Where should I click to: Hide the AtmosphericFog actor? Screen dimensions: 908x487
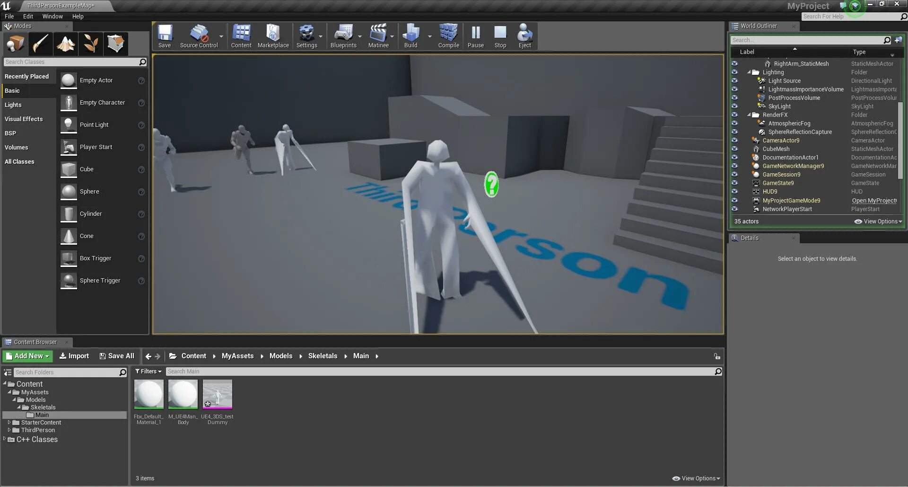734,124
